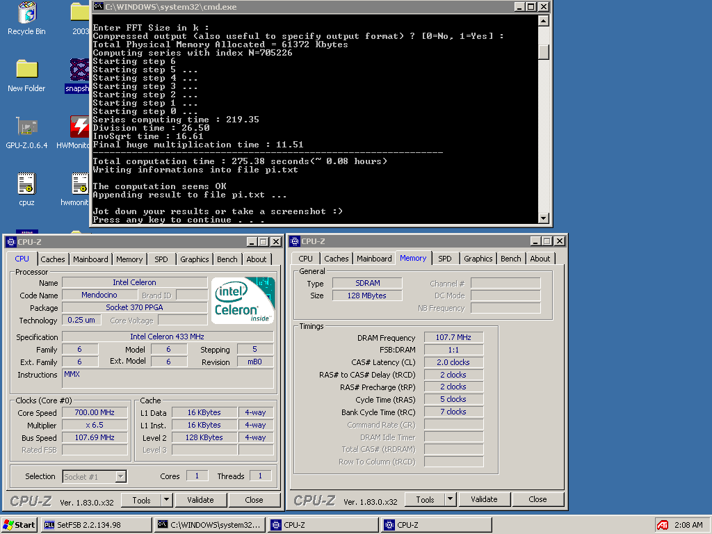Open Tools dropdown arrow in right CPU-Z

[x=450, y=499]
